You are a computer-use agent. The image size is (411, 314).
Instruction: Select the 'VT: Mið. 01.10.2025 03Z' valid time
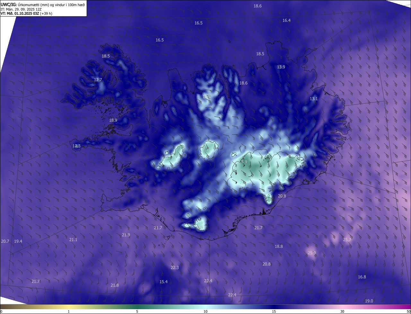click(20, 13)
